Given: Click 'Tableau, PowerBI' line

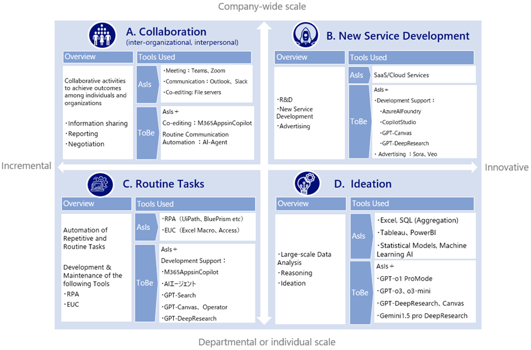Looking at the screenshot, I should [x=406, y=233].
